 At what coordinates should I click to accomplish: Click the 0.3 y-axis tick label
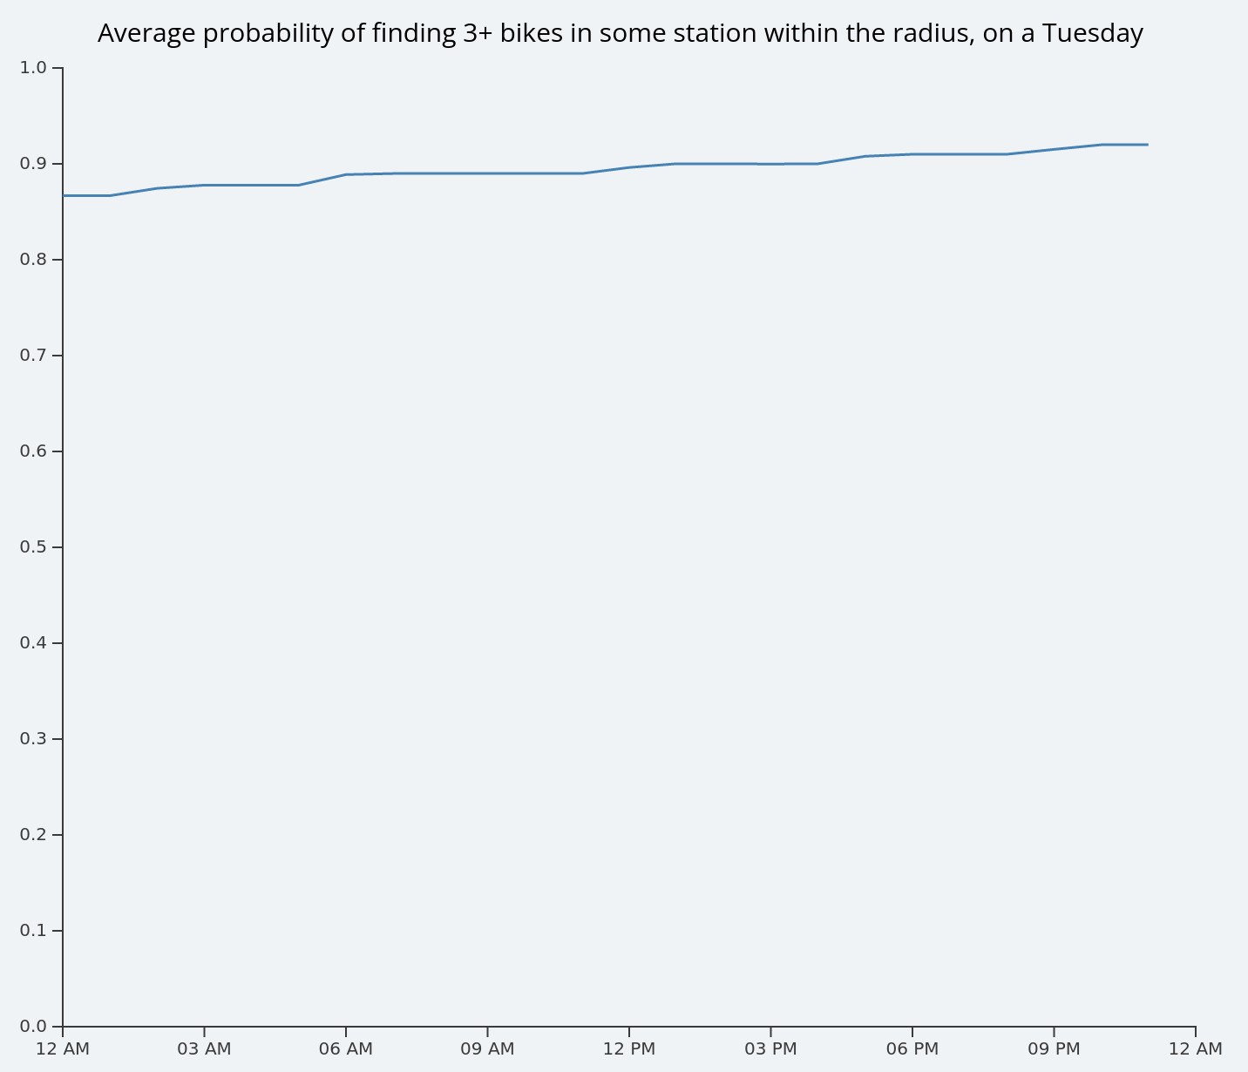(32, 738)
